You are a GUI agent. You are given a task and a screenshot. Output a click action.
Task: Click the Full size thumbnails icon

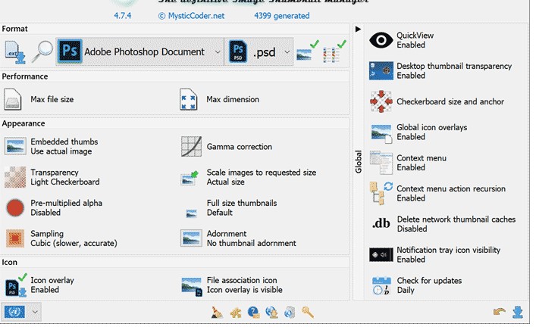tap(191, 213)
